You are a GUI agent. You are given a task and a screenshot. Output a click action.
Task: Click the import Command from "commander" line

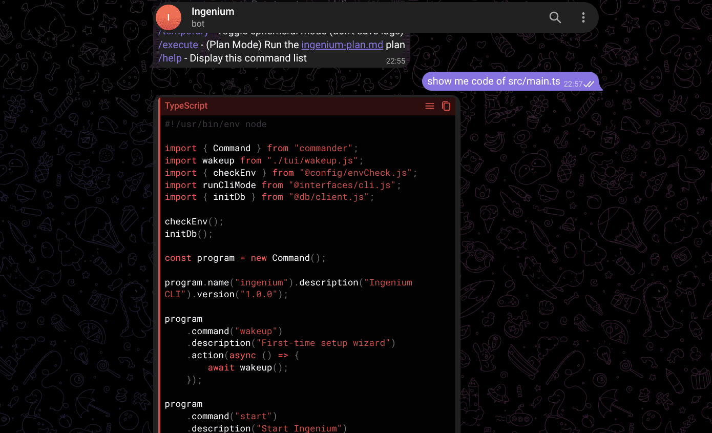[x=261, y=148]
